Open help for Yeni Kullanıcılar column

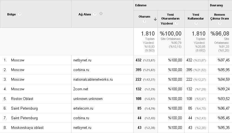(x=196, y=23)
